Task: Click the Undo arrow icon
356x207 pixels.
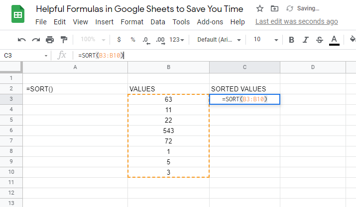Action: click(22, 40)
